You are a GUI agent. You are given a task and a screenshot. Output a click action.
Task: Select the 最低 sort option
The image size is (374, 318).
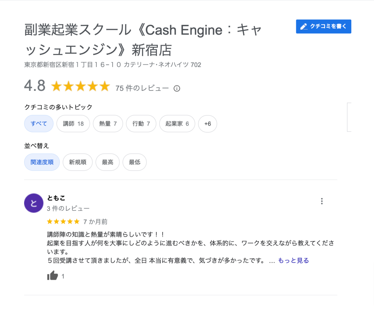134,162
